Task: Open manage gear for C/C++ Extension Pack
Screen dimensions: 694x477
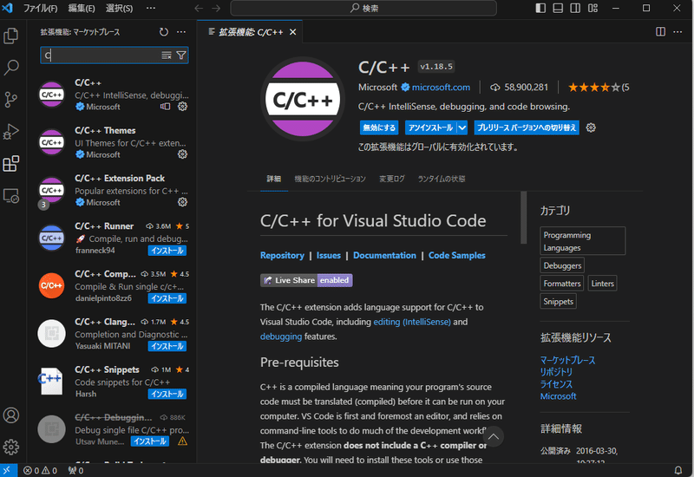Action: point(182,202)
